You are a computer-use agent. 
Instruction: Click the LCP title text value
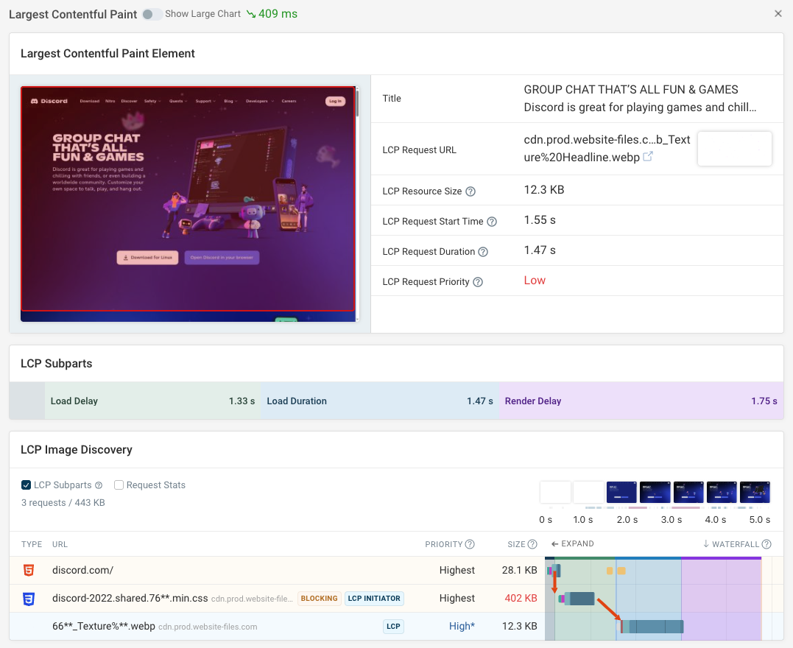tap(641, 98)
